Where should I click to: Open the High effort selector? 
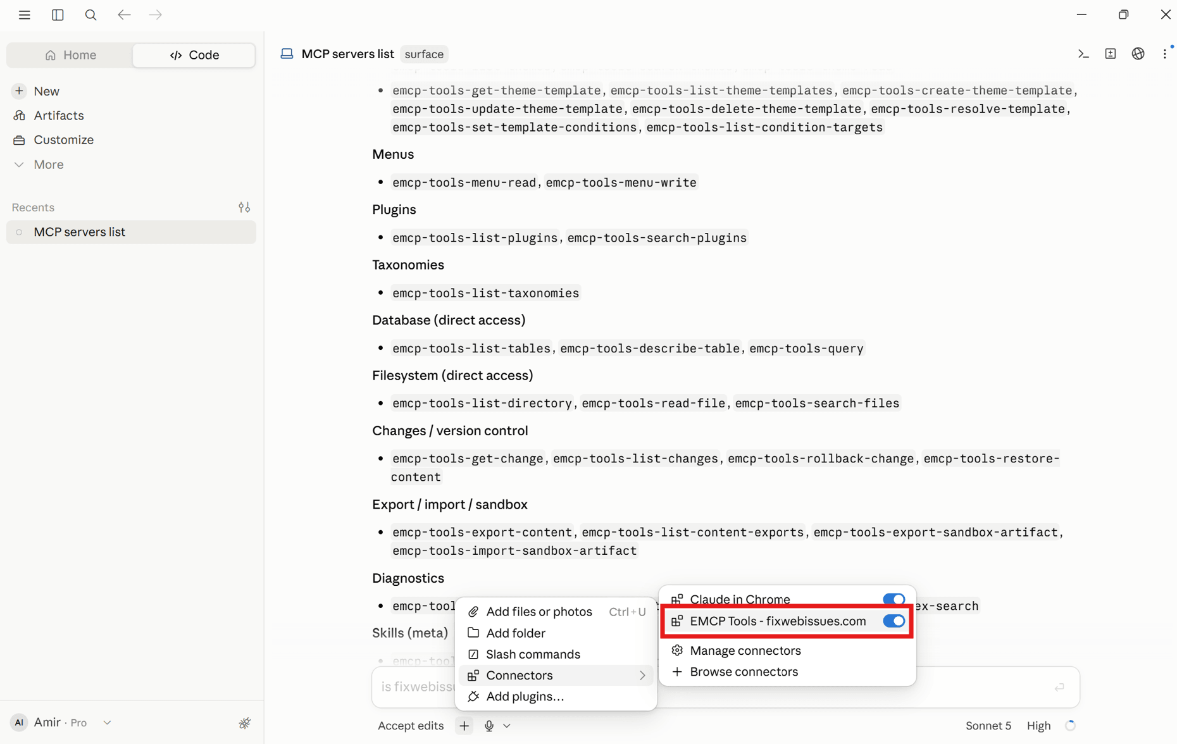coord(1038,726)
